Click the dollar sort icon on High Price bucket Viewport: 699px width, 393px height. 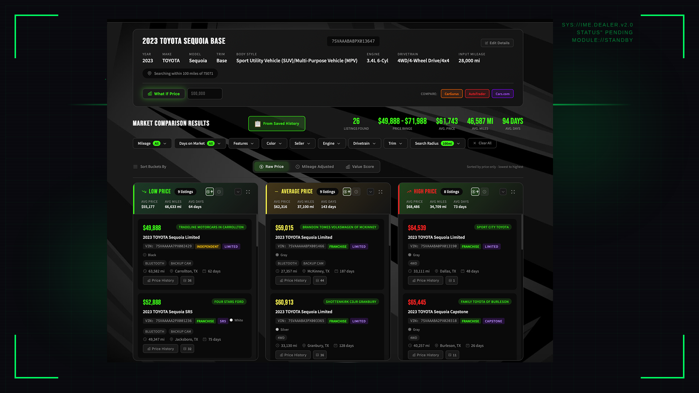[x=475, y=192]
